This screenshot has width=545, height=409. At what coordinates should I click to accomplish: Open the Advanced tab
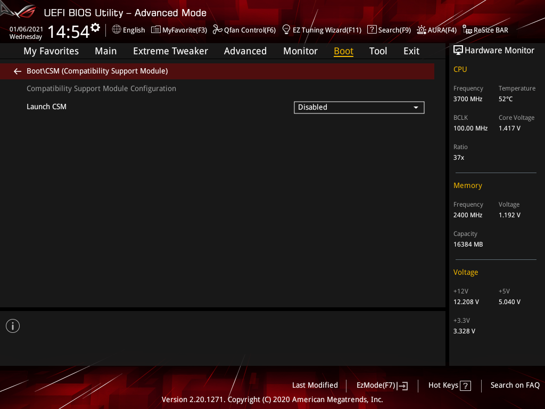pos(245,51)
